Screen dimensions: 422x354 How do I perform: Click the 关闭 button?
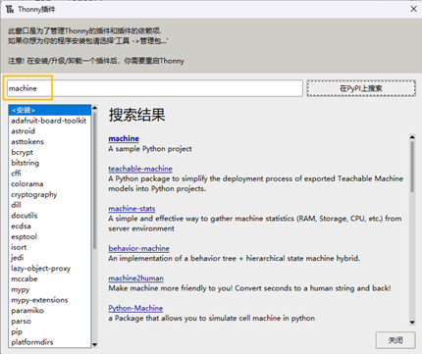click(396, 340)
